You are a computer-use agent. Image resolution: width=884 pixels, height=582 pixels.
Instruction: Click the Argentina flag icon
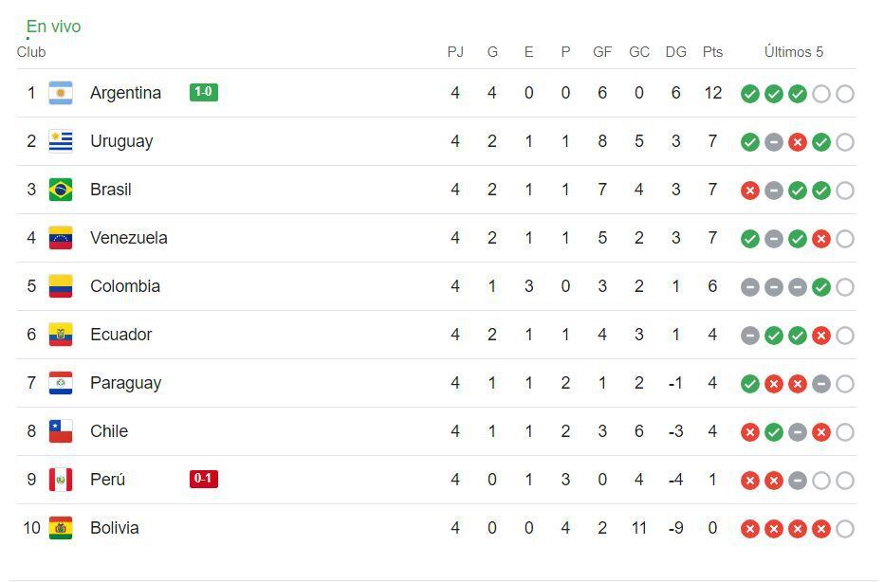click(x=61, y=93)
